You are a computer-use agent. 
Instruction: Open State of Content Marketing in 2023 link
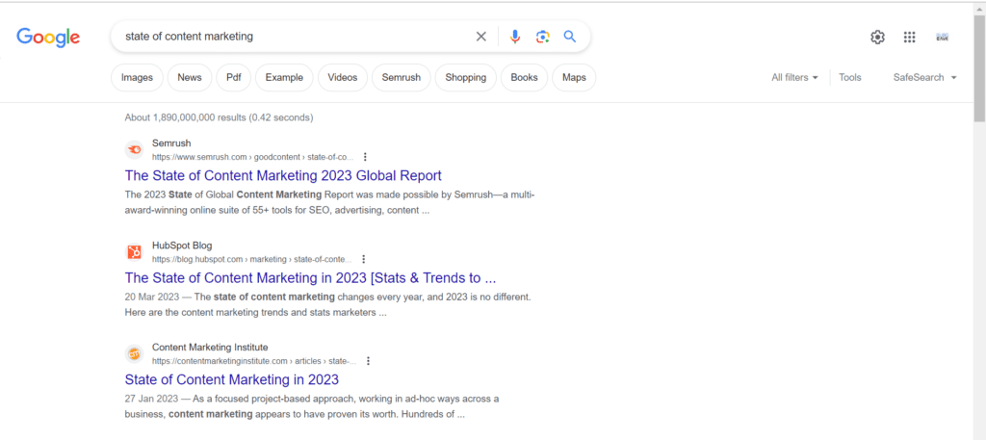point(231,379)
